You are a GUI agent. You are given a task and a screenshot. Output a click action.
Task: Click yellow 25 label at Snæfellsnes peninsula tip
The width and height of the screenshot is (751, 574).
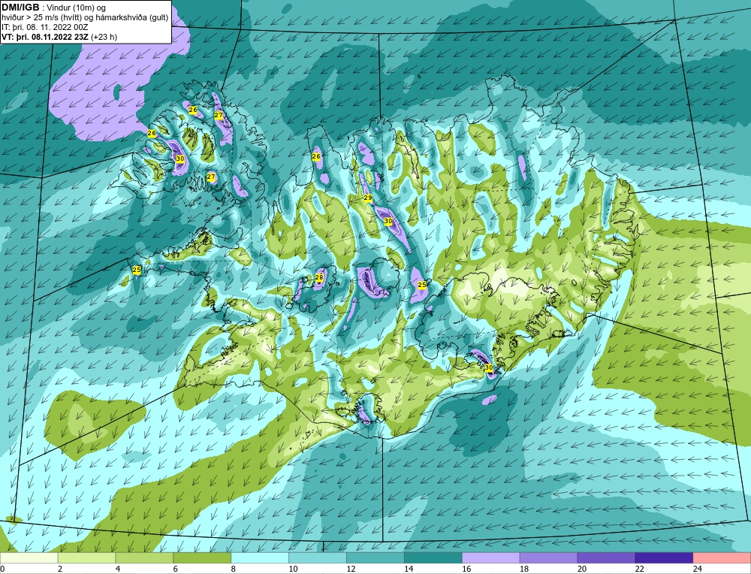pyautogui.click(x=137, y=270)
